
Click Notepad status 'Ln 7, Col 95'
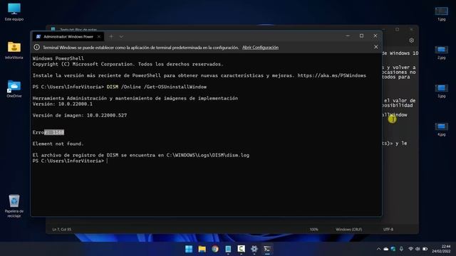62,229
